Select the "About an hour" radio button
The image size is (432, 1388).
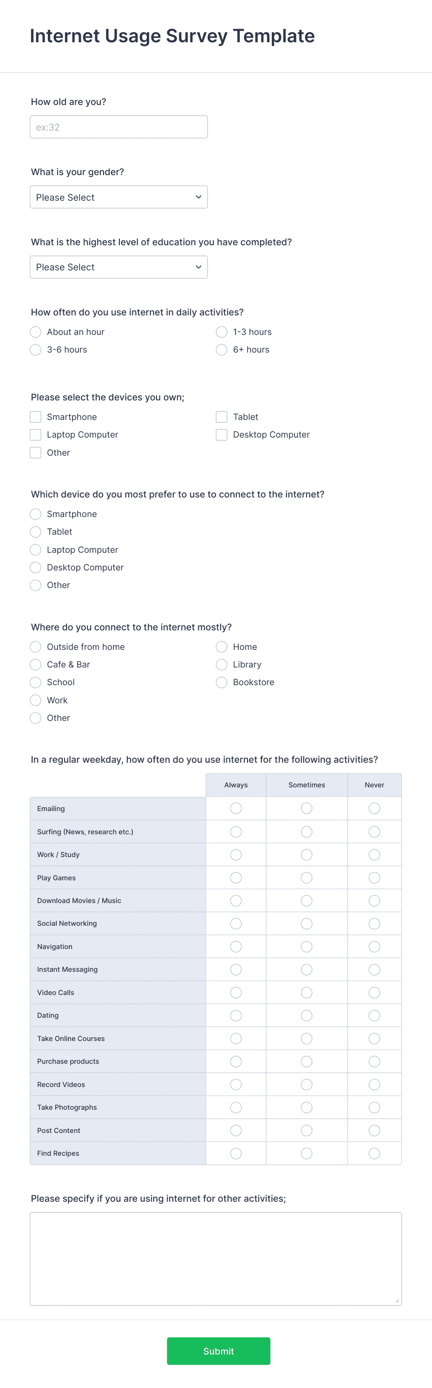[36, 332]
